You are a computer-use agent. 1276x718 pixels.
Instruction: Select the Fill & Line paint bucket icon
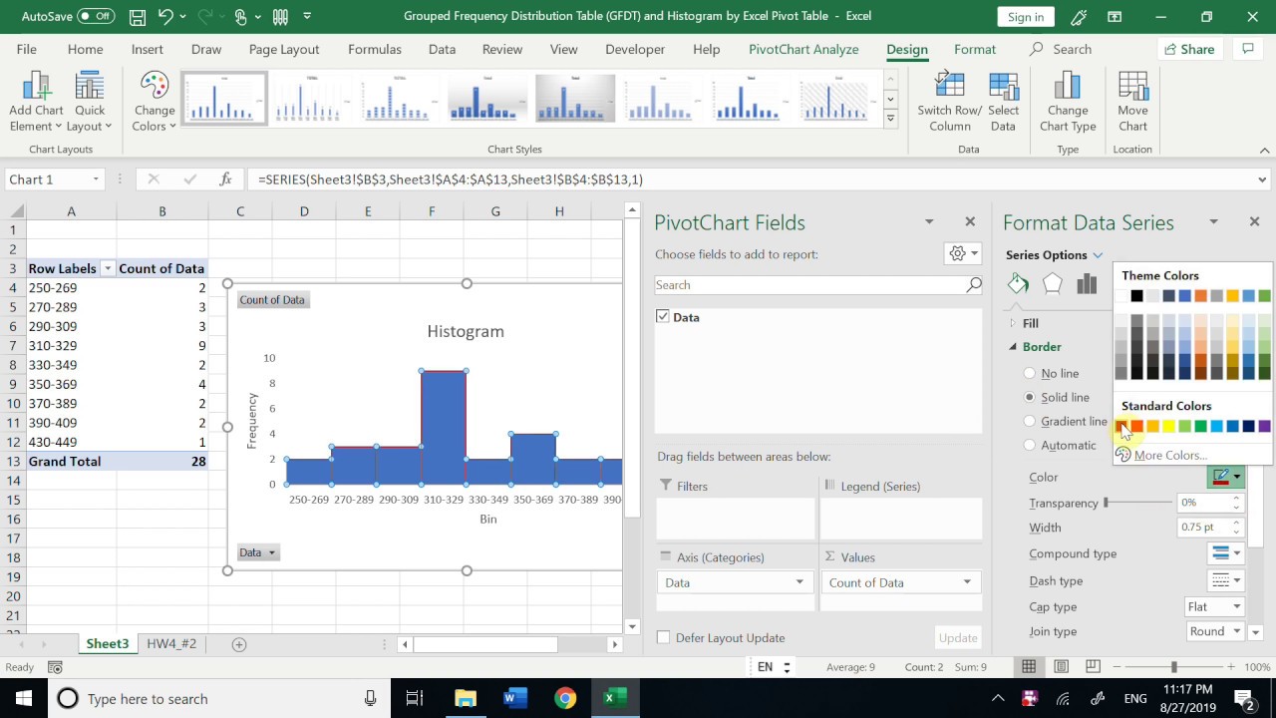pos(1018,284)
